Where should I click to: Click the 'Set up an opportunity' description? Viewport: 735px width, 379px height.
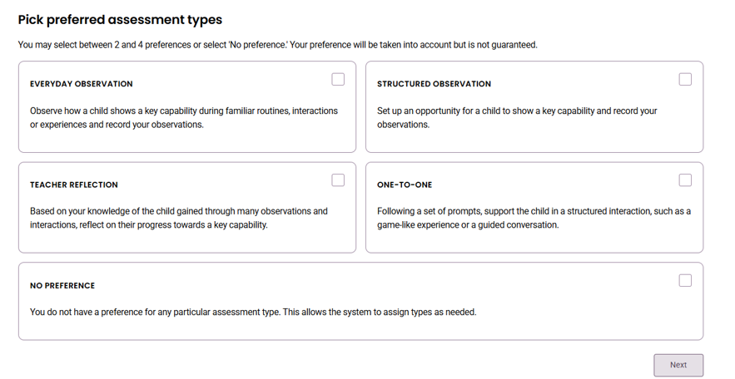517,118
